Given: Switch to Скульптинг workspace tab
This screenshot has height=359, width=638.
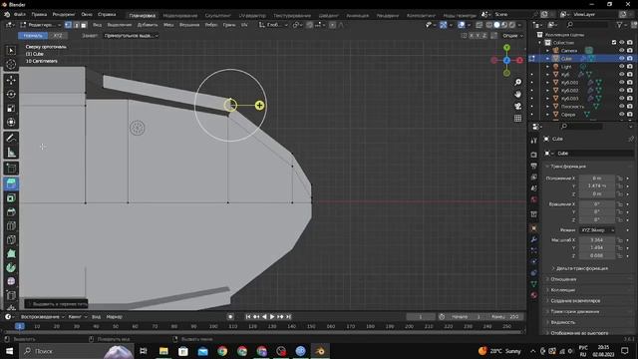Looking at the screenshot, I should 217,16.
